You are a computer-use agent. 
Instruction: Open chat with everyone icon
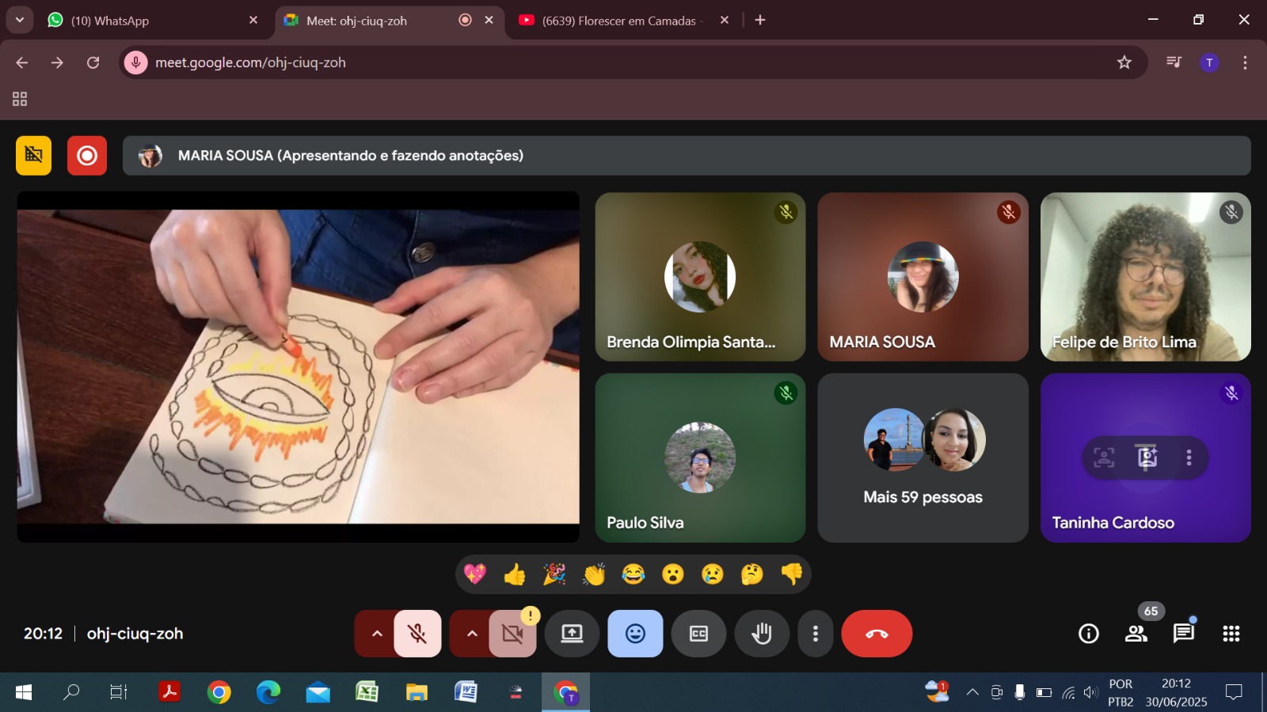click(x=1184, y=634)
